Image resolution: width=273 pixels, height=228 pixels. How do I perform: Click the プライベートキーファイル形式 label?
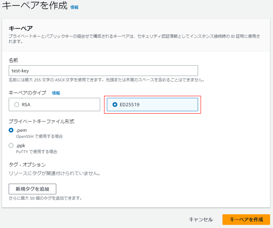(42, 122)
